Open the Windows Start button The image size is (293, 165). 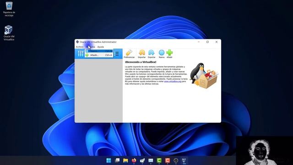click(109, 160)
